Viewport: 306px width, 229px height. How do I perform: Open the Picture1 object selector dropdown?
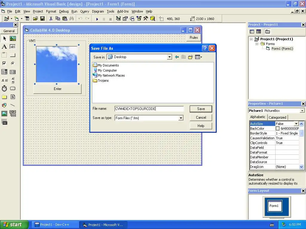pos(302,111)
